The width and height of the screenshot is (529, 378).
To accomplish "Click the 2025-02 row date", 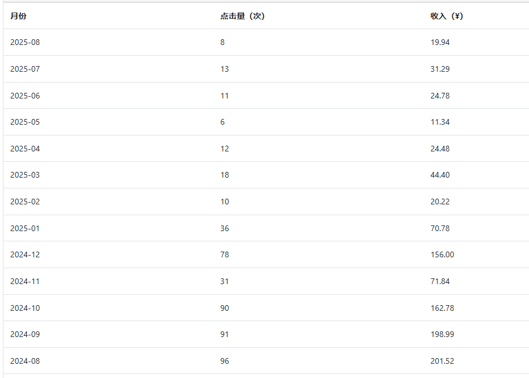I will (25, 202).
